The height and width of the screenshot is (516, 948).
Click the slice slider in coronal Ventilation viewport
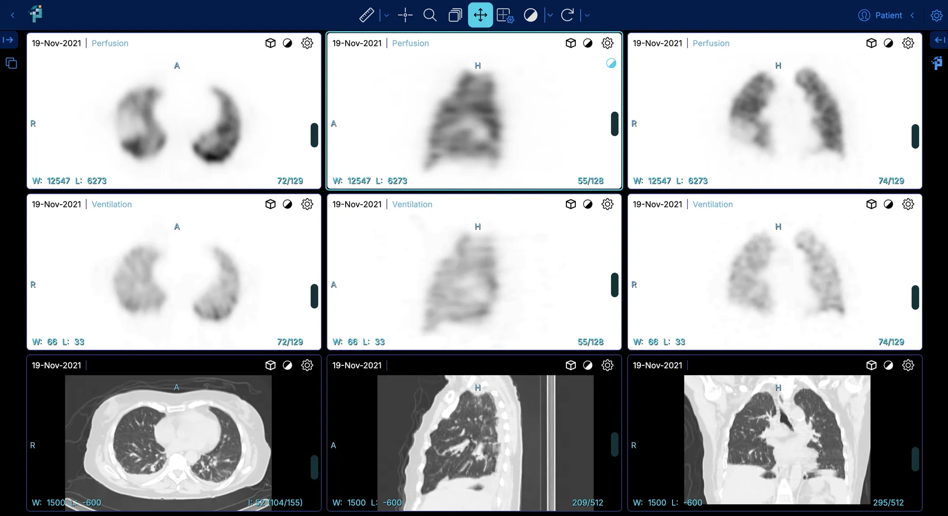pyautogui.click(x=915, y=298)
